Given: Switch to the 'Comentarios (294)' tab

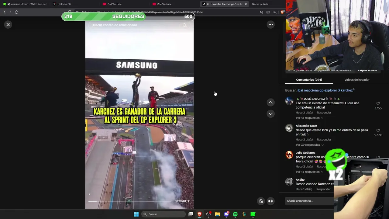Looking at the screenshot, I should pos(309,80).
